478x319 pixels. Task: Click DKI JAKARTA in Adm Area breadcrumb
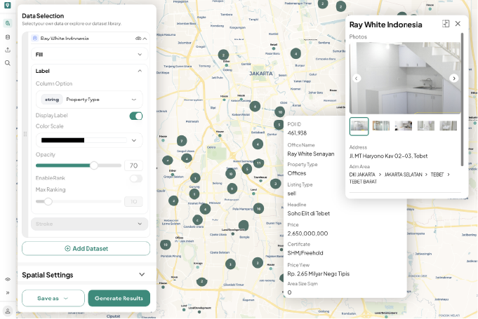[362, 175]
